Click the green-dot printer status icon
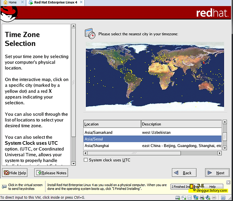This screenshot has height=201, width=233. (202, 197)
